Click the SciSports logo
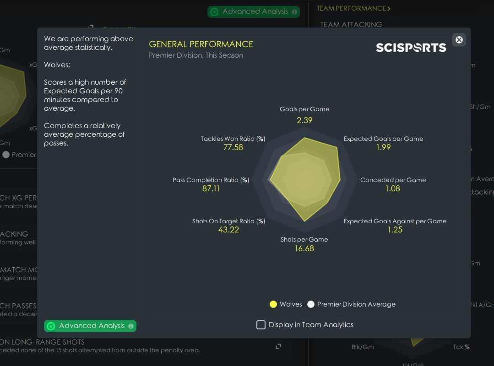Image resolution: width=494 pixels, height=366 pixels. pyautogui.click(x=411, y=48)
